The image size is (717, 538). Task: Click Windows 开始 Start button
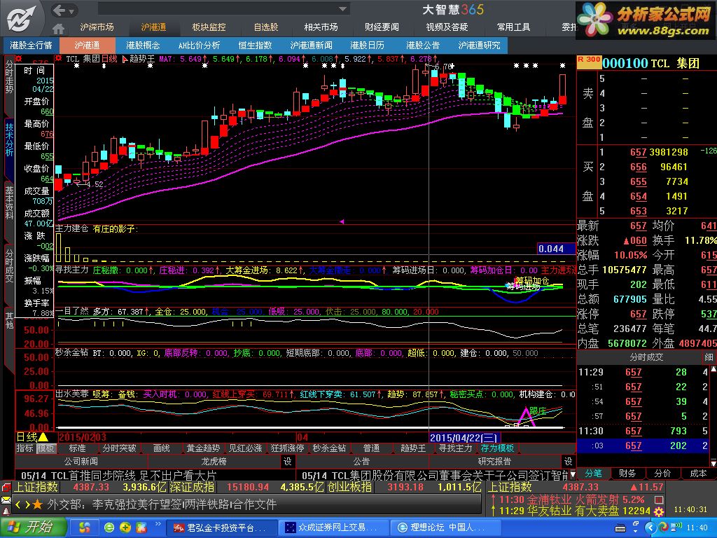point(33,527)
